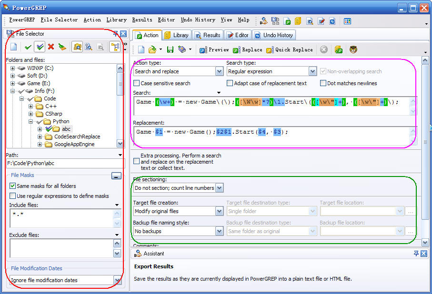Click inside the Exclude files box
The height and width of the screenshot is (294, 432).
tap(61, 248)
